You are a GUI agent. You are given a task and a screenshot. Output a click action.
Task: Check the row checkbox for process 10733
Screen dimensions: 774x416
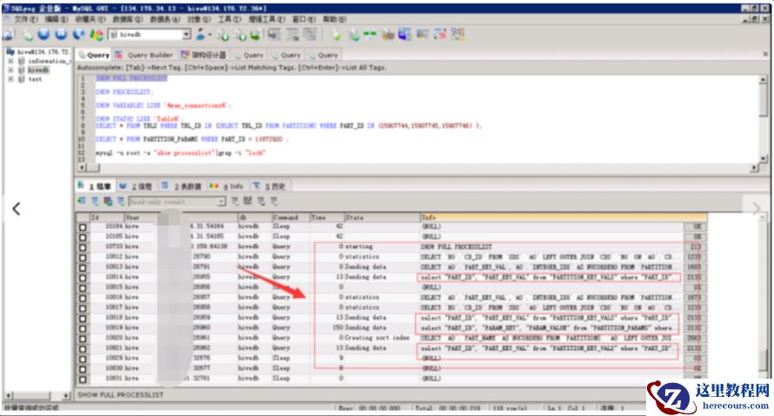[83, 247]
